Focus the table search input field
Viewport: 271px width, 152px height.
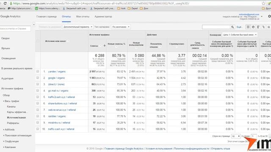tap(216, 27)
